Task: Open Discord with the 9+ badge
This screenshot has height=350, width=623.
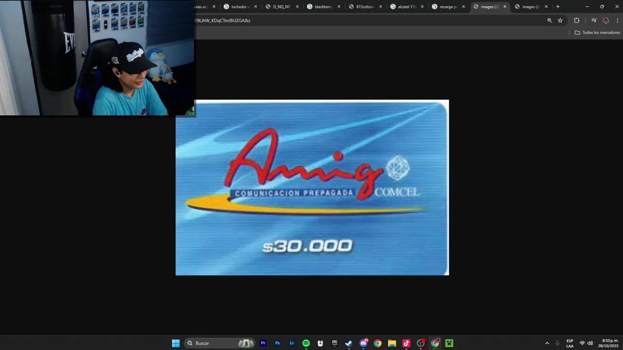Action: [x=364, y=343]
